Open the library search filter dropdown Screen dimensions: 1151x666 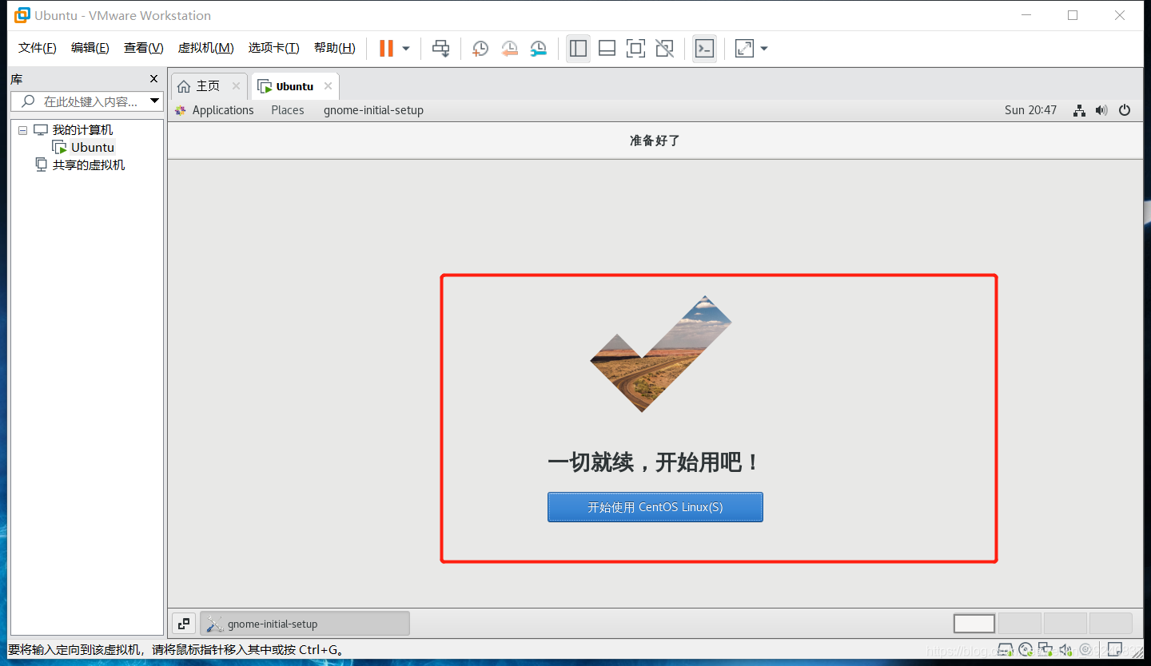(x=155, y=101)
